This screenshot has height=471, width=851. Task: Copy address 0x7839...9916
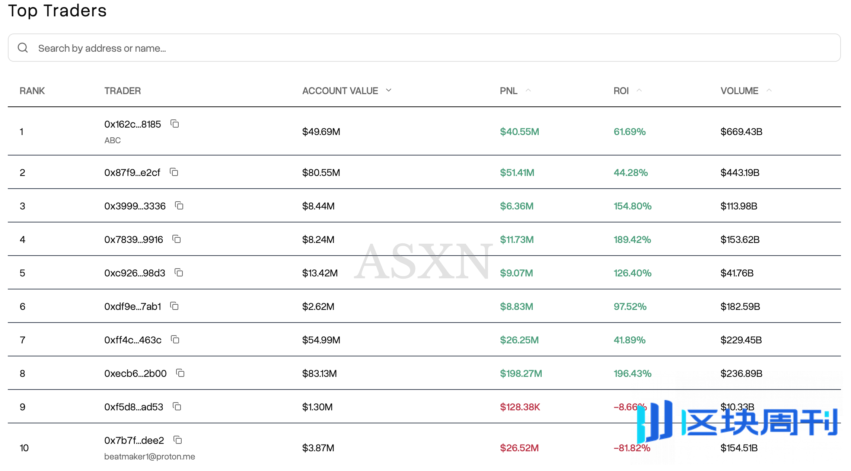tap(176, 239)
